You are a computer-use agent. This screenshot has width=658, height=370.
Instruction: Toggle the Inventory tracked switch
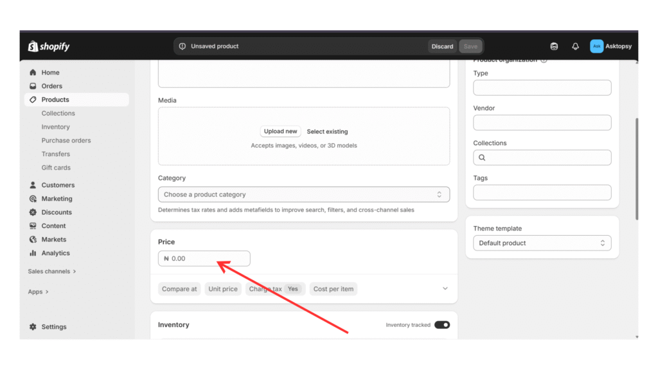click(441, 325)
